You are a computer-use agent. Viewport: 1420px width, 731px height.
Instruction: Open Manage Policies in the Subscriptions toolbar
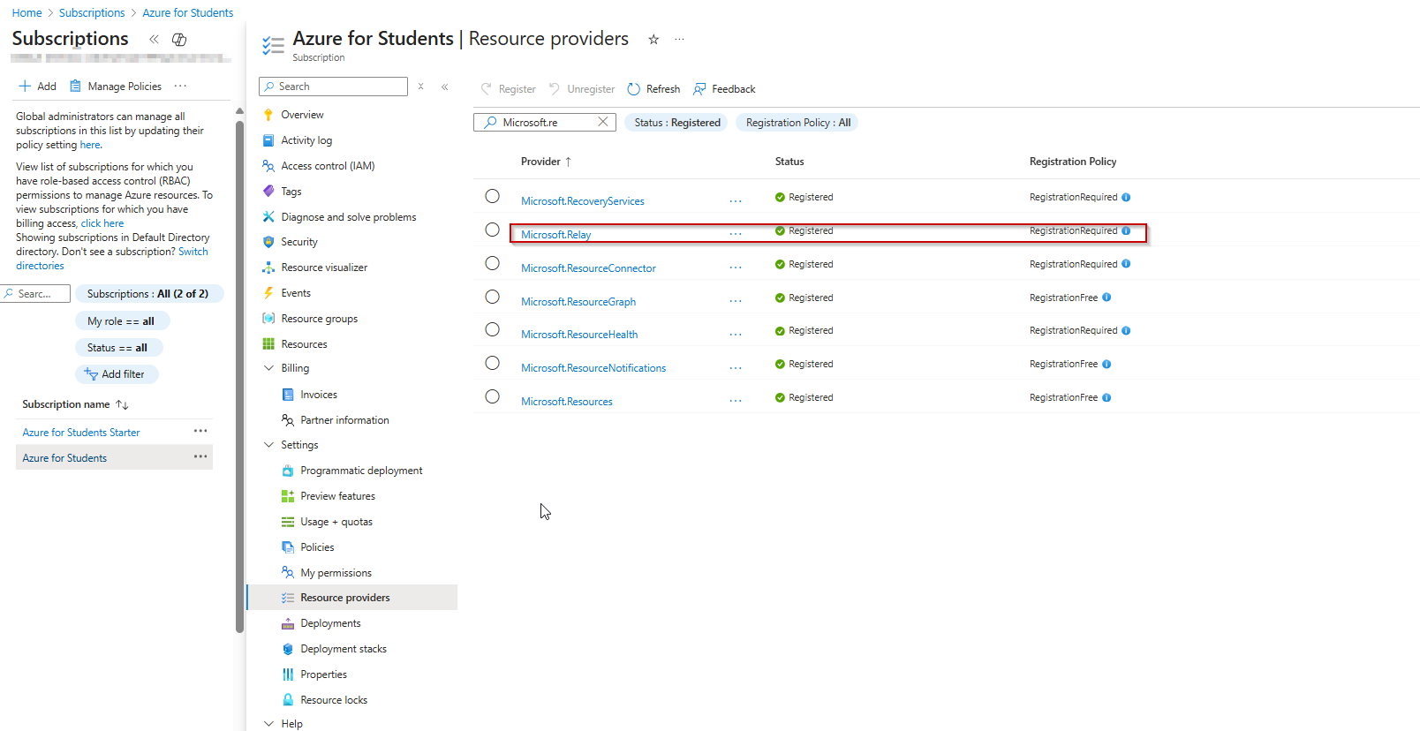(116, 86)
